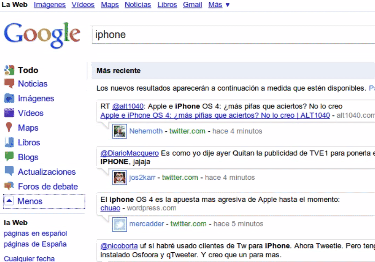The height and width of the screenshot is (262, 375).
Task: Open Gmail in the top navigation bar
Action: tap(193, 5)
